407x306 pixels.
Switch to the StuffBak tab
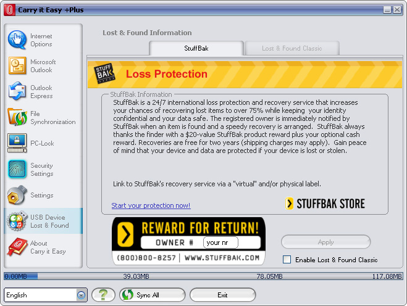click(196, 48)
